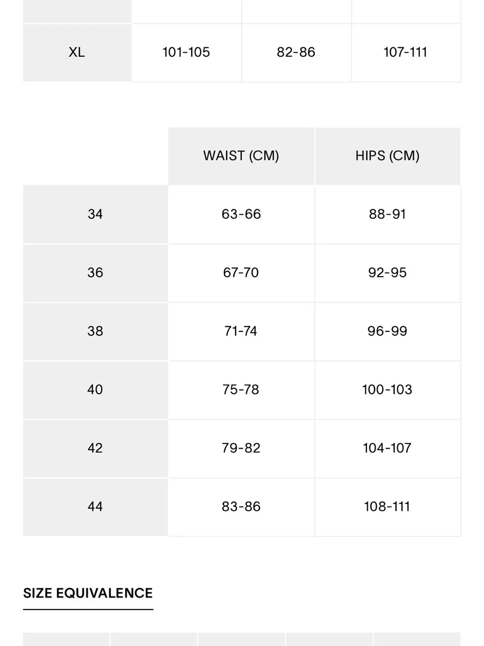Select the size 36 row label
This screenshot has height=646, width=484.
click(x=95, y=273)
